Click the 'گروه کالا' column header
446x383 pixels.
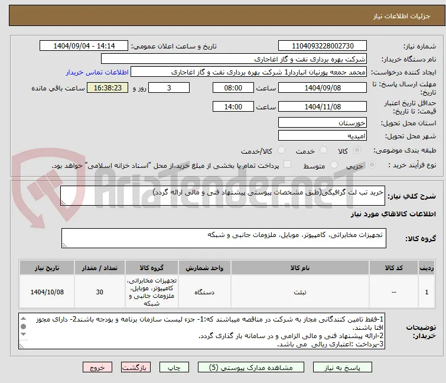click(x=152, y=268)
